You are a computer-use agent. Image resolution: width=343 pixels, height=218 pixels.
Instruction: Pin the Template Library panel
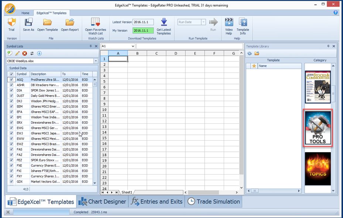[x=328, y=46]
